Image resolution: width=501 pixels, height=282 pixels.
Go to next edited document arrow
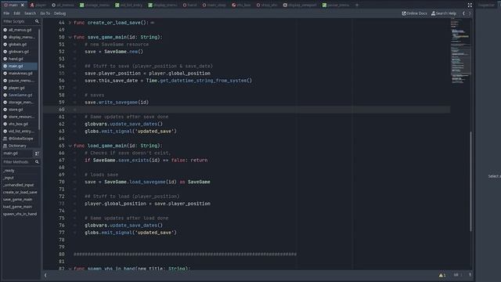(470, 13)
